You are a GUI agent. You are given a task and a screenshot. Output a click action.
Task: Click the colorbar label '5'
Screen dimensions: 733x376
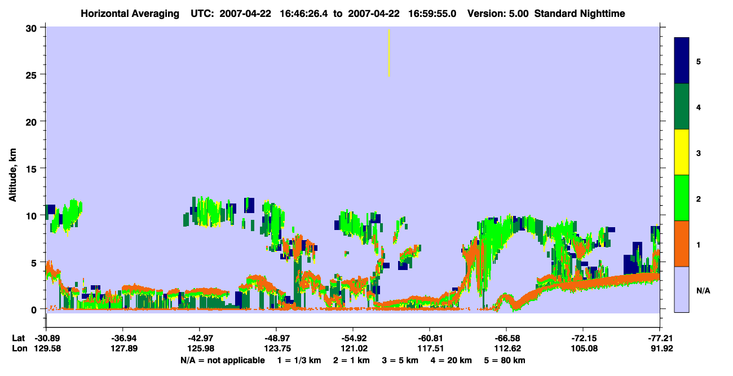point(699,61)
